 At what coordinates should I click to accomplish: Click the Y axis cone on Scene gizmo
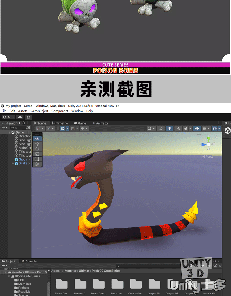click(x=209, y=139)
